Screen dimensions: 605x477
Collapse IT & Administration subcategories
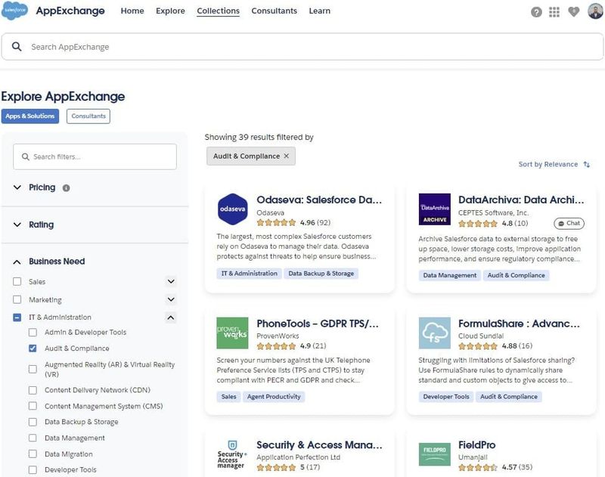coord(171,317)
